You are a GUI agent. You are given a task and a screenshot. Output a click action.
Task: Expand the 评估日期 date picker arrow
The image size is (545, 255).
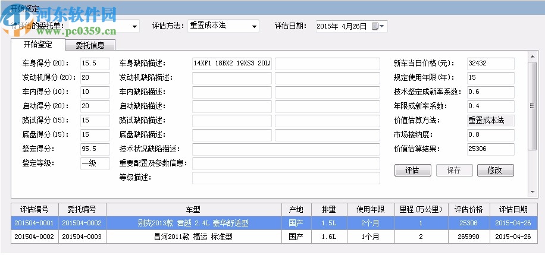(382, 26)
